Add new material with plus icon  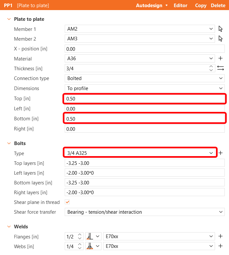[221, 59]
